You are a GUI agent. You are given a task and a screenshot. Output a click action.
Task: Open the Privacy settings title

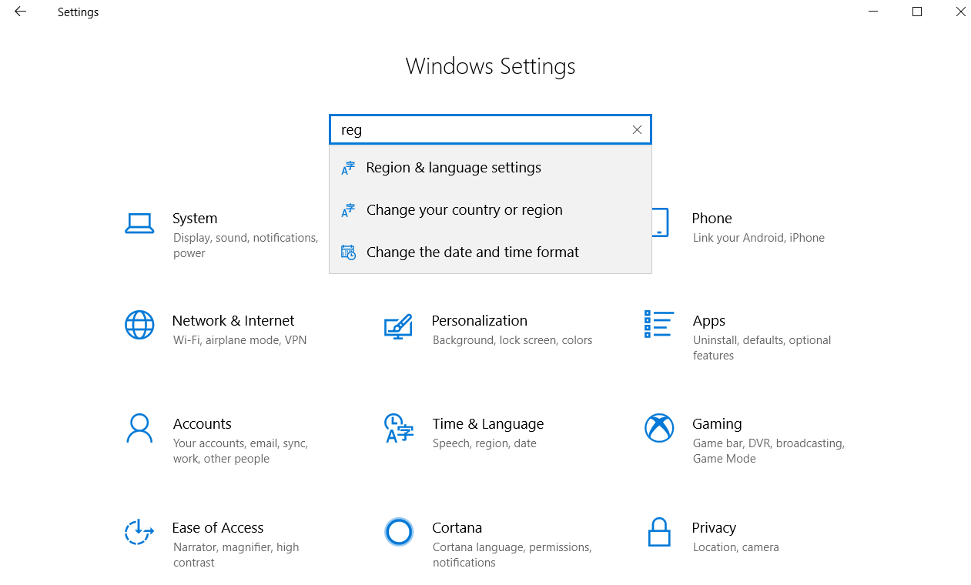coord(714,528)
